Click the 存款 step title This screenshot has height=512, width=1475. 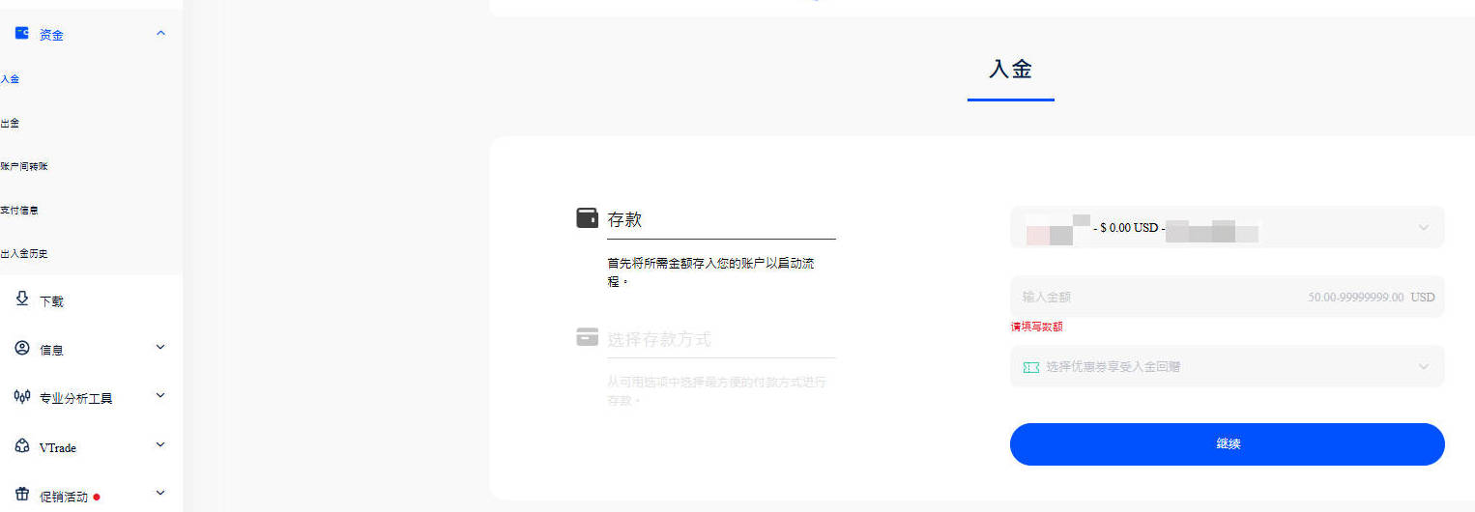tap(624, 219)
